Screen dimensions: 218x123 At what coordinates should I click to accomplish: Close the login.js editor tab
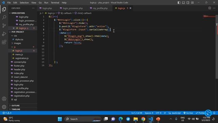pos(130,8)
